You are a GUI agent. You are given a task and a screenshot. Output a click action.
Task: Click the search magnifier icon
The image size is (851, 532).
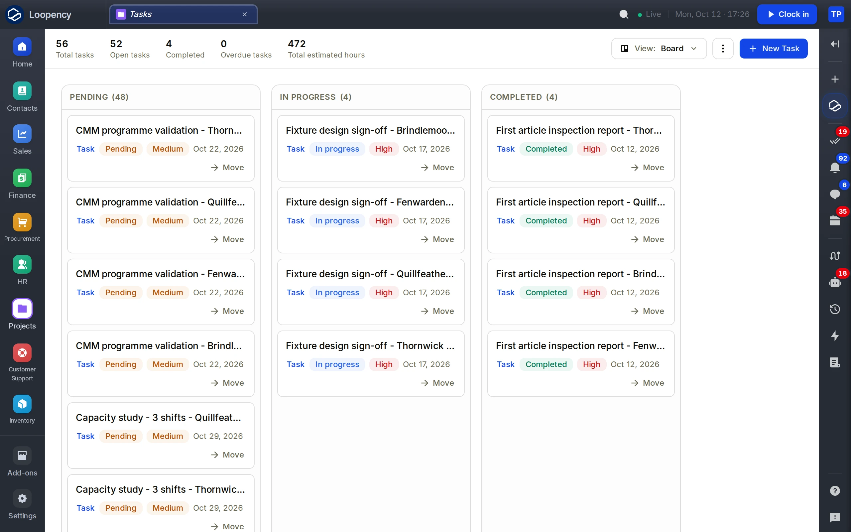point(624,14)
